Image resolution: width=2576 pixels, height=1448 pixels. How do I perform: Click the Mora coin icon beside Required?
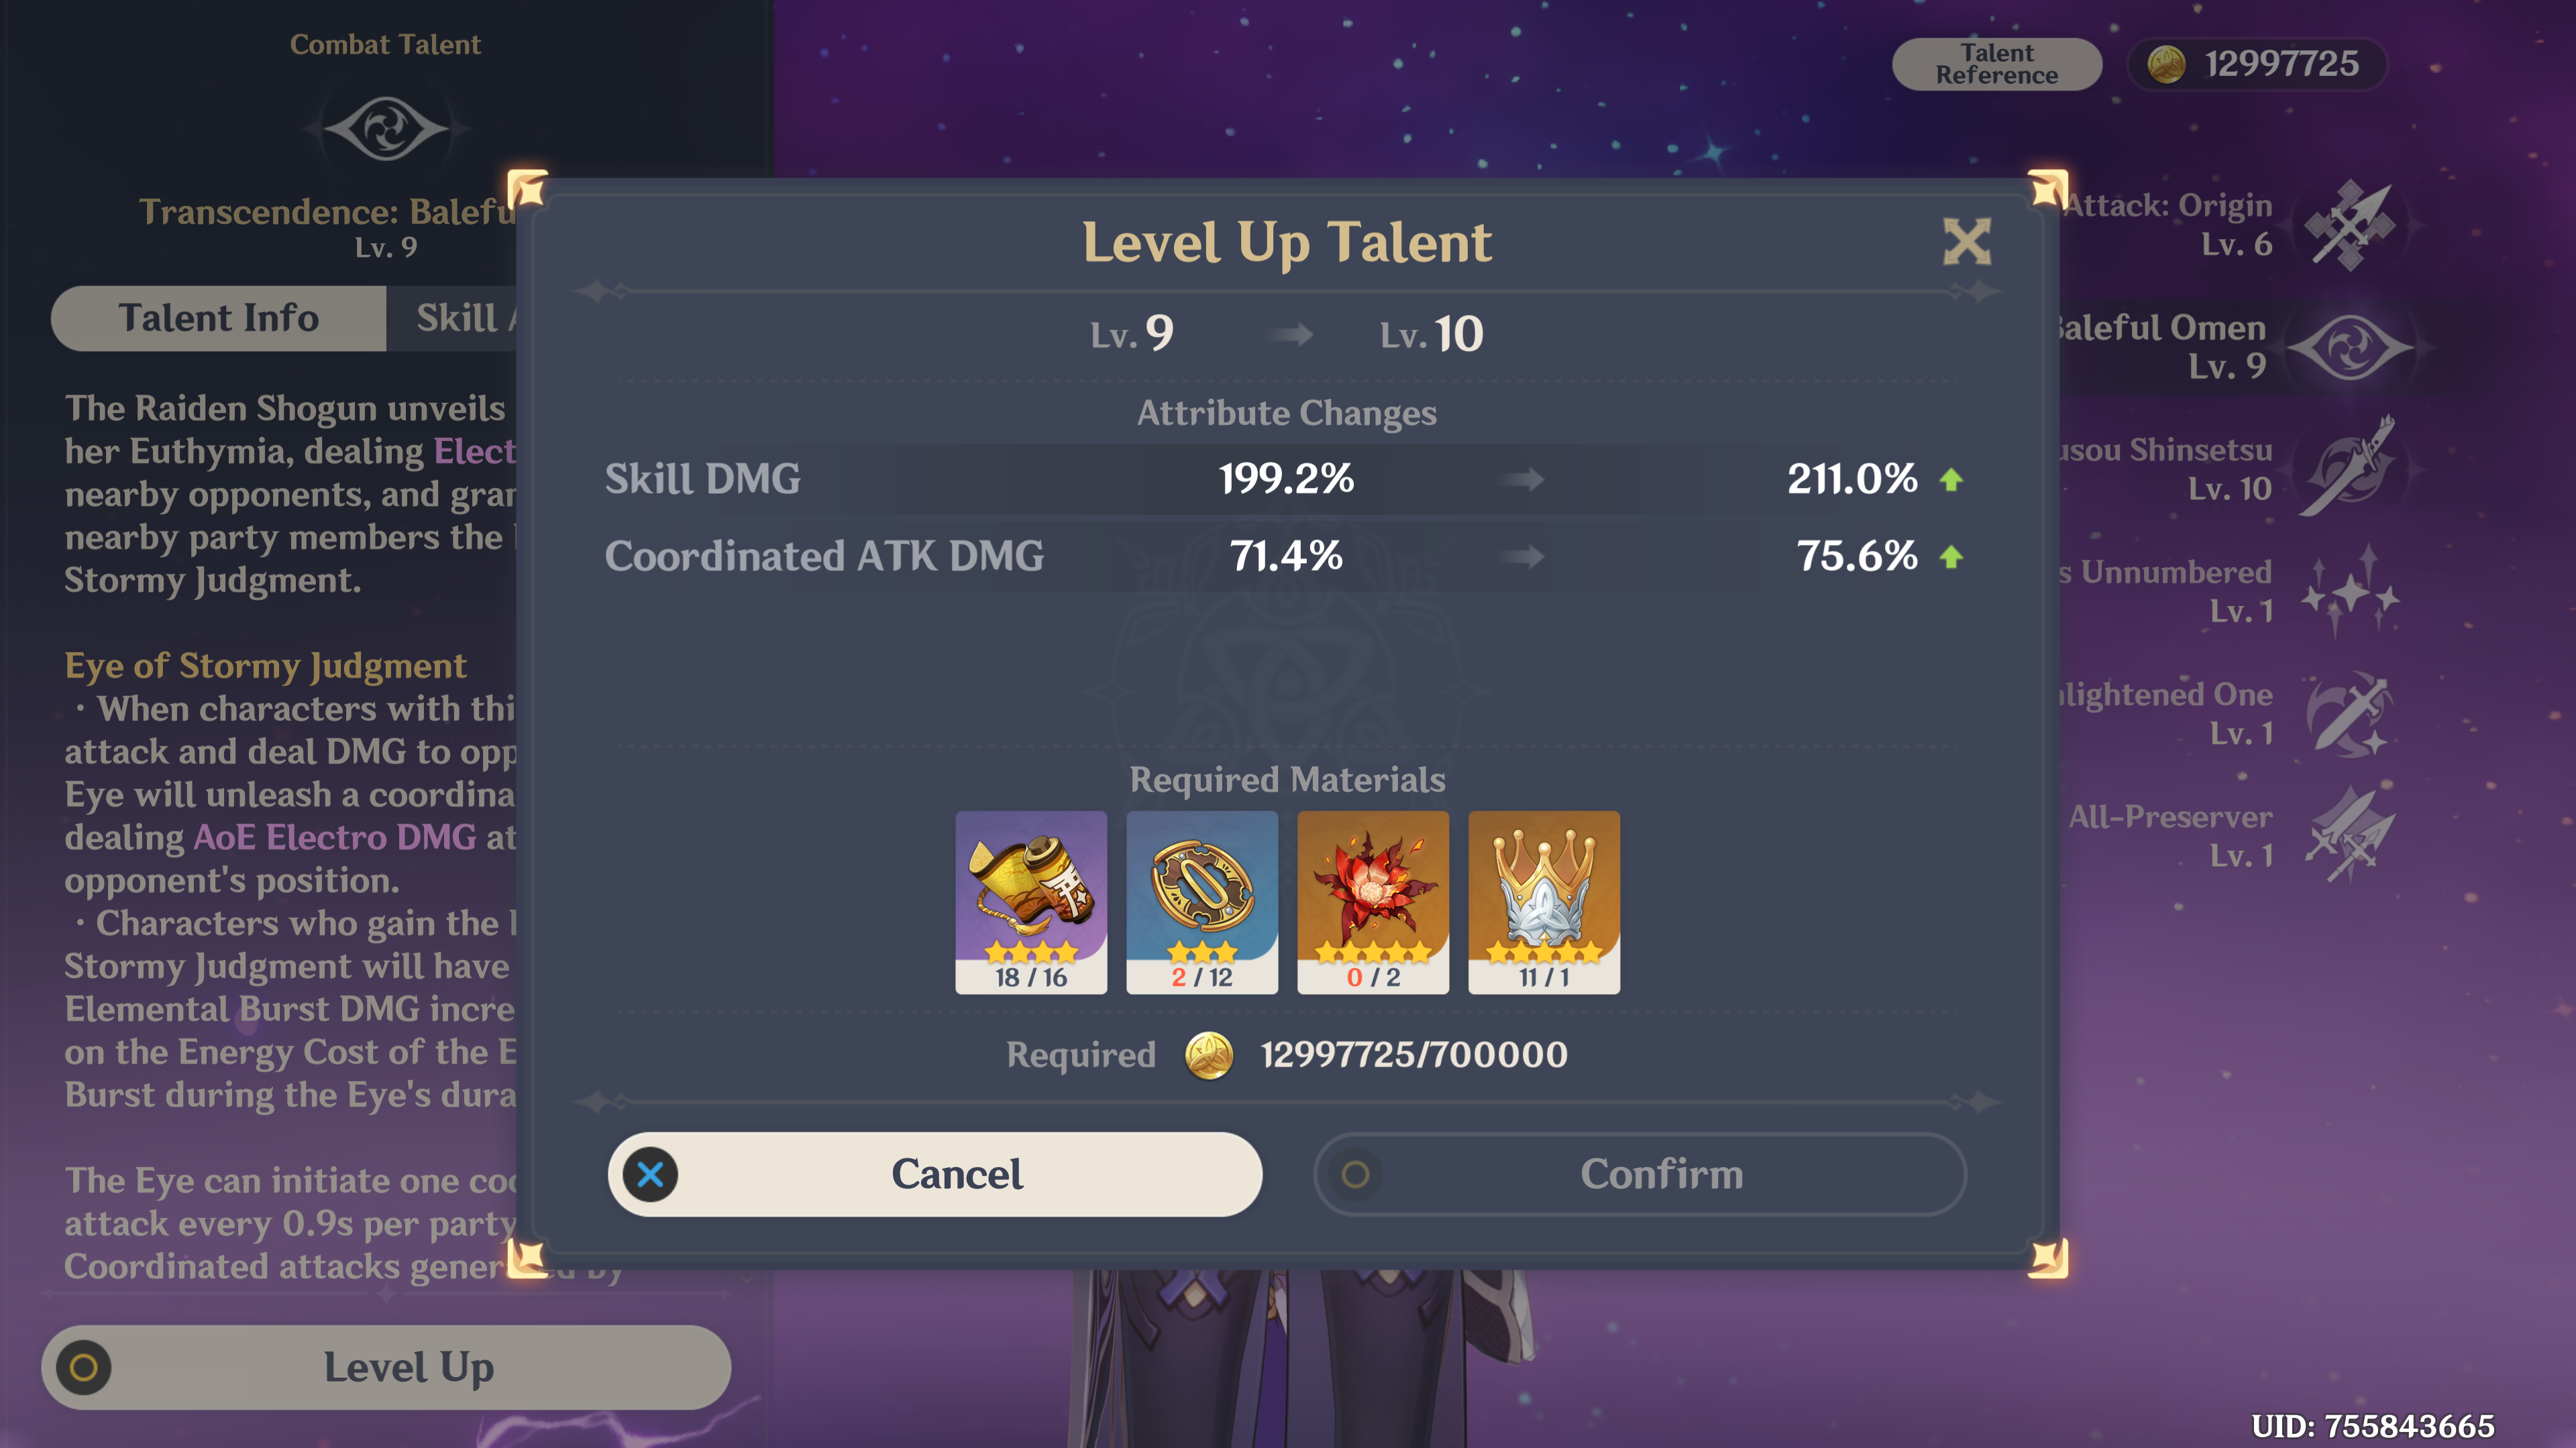point(1209,1055)
